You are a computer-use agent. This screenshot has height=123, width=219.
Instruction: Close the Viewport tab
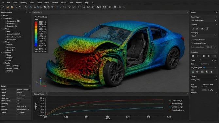[42, 12]
